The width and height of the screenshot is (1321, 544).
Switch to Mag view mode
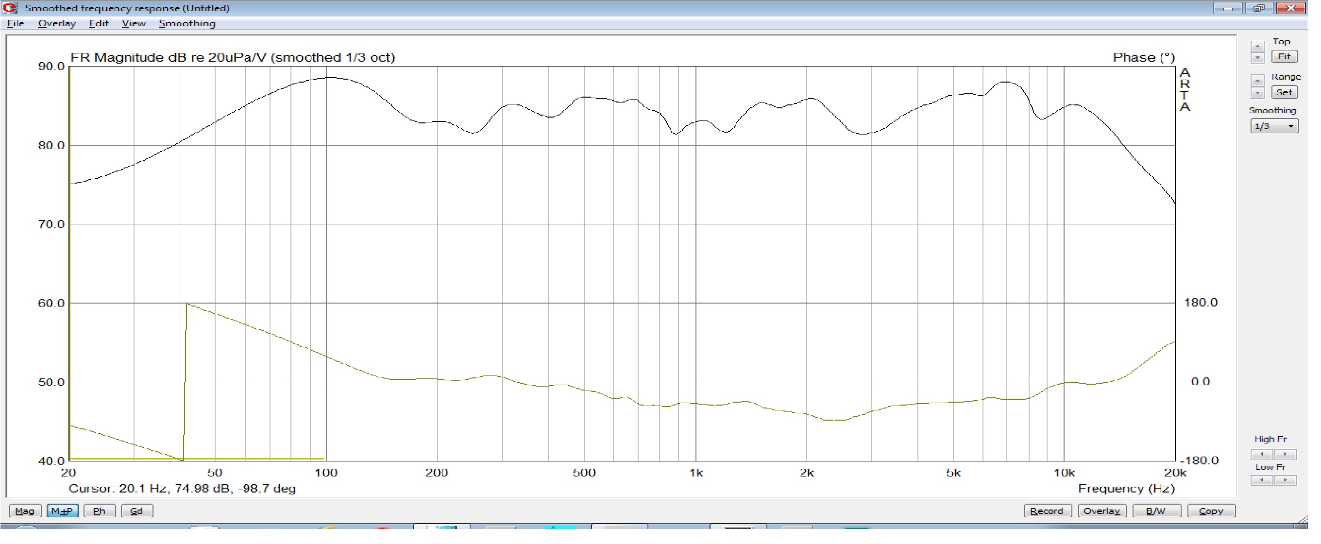pos(25,510)
